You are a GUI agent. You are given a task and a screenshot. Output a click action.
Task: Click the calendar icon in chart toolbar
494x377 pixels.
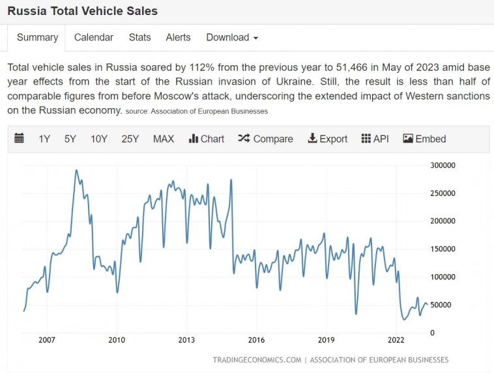click(x=19, y=139)
